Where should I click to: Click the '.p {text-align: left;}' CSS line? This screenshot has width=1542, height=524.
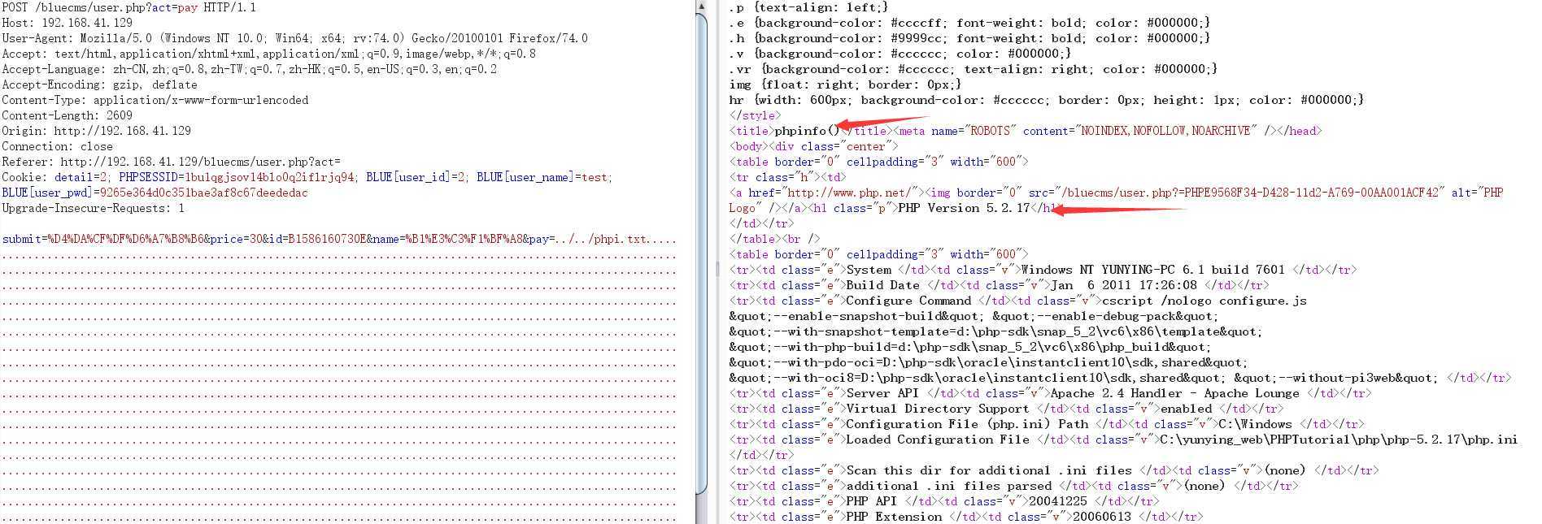(808, 7)
